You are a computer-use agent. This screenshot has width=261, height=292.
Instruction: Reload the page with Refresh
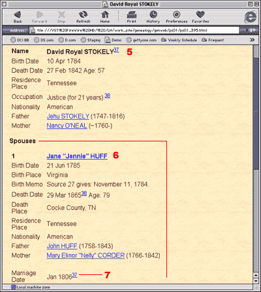83,17
